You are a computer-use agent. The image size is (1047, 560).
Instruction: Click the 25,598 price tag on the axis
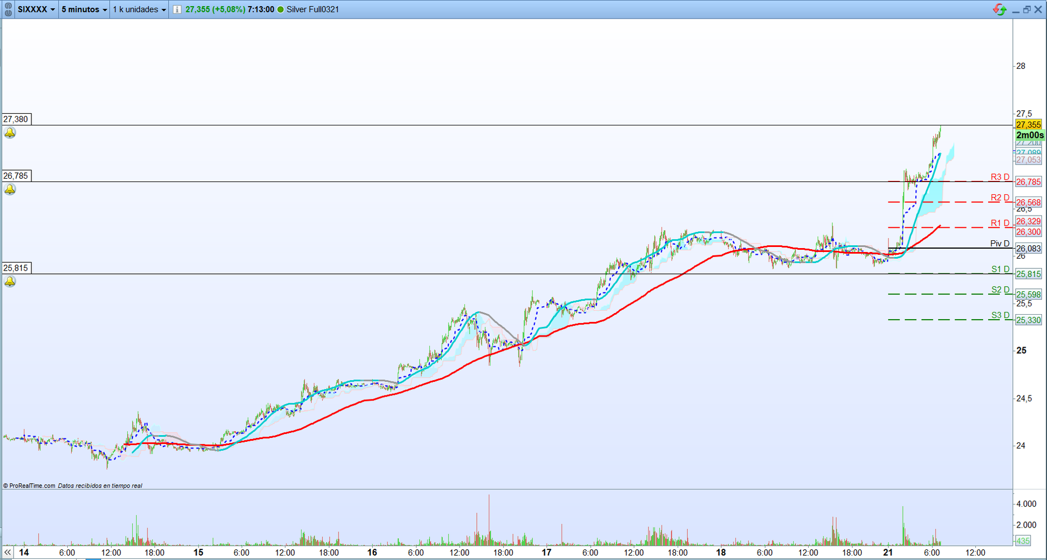coord(1029,295)
